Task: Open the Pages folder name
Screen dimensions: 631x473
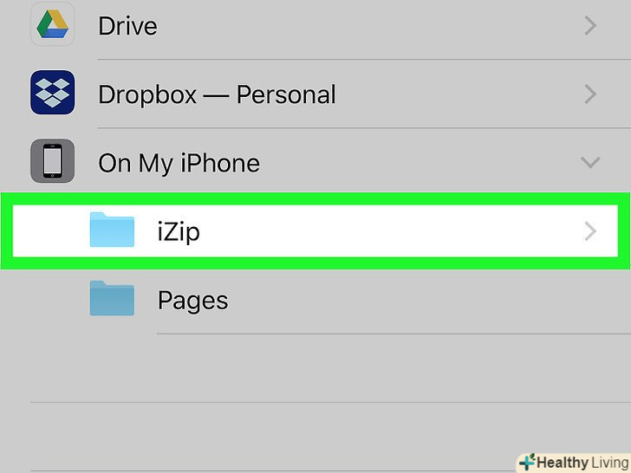Action: click(192, 301)
